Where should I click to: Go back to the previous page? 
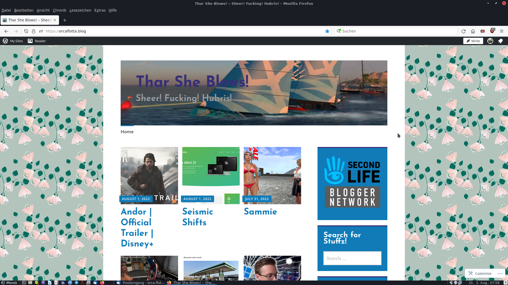click(x=6, y=31)
